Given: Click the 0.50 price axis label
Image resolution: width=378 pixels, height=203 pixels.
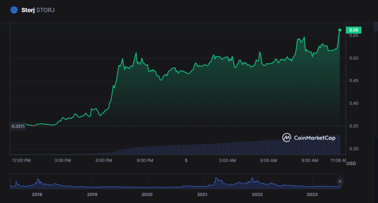Looking at the screenshot, I should coord(354,58).
